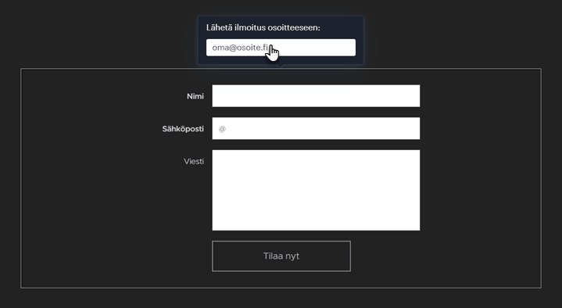Click the @ placeholder symbol in Sähköposti
This screenshot has height=308, width=562.
(222, 129)
